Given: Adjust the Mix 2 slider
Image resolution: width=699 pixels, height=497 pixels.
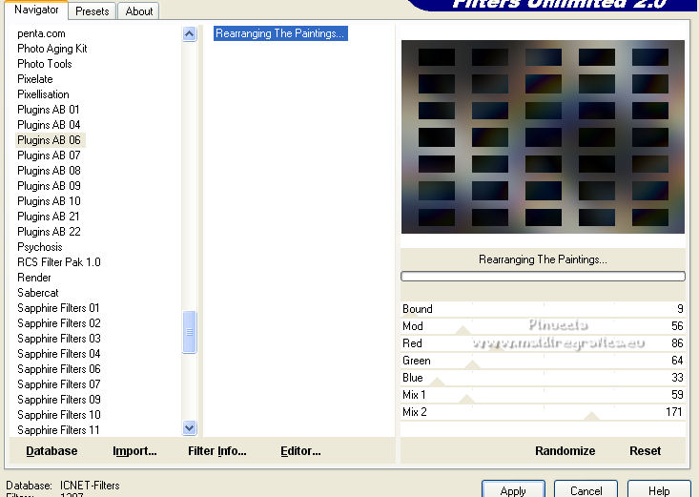Looking at the screenshot, I should coord(543,412).
